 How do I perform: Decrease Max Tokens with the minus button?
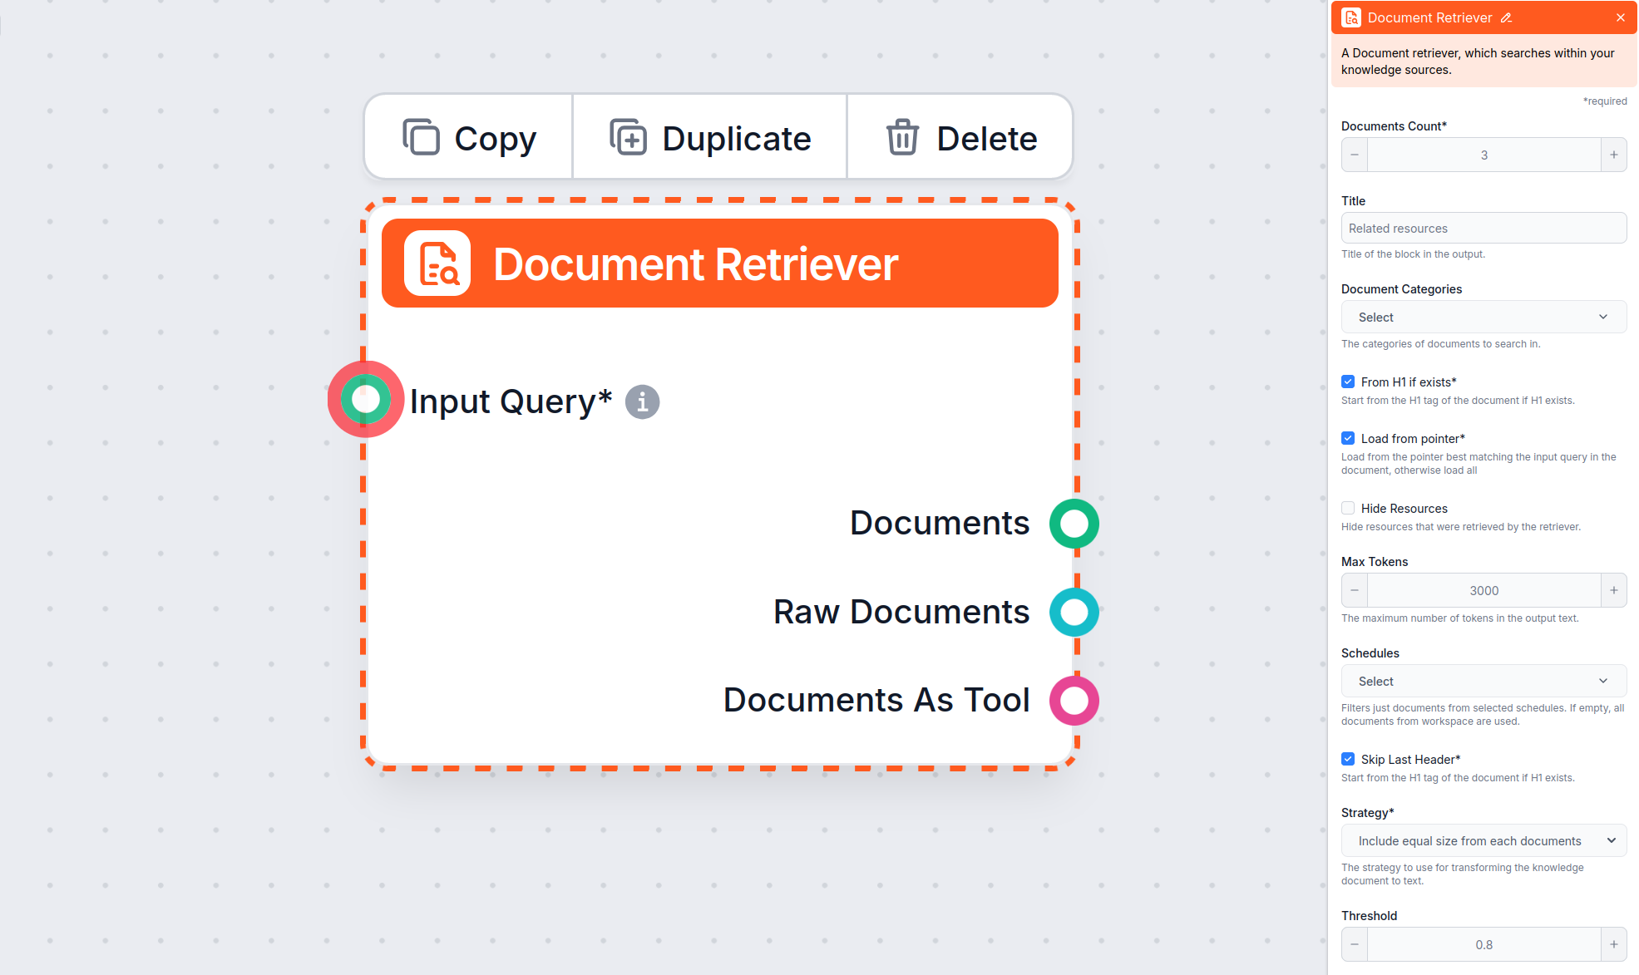pos(1354,590)
